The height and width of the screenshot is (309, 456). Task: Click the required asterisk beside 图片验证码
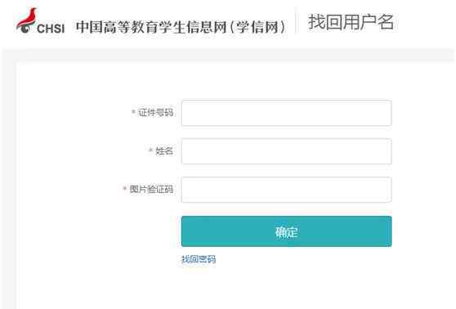[x=125, y=189]
